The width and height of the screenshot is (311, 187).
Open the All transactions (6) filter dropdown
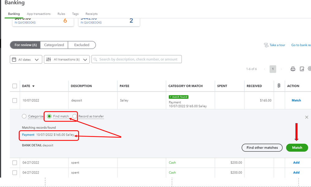coord(67,59)
